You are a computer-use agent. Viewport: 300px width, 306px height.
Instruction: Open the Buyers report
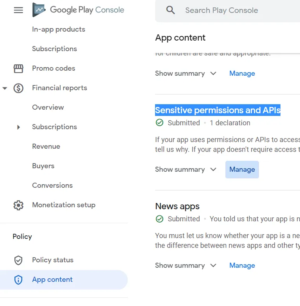tap(43, 166)
